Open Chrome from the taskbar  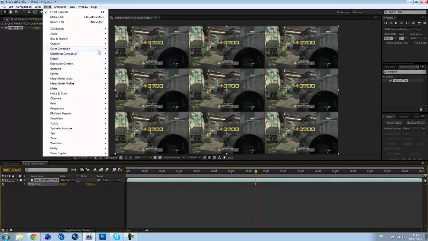pos(33,237)
